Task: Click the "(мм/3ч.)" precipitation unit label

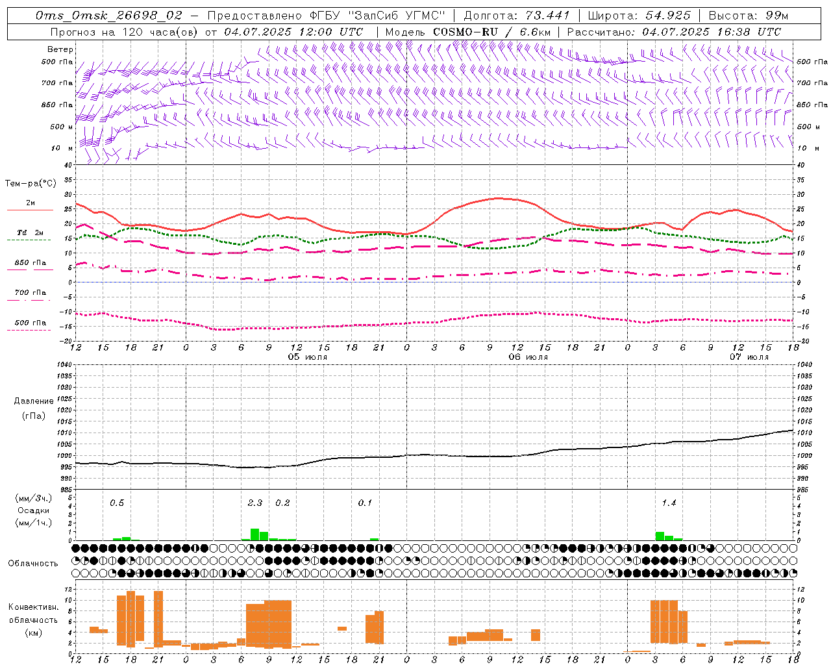Action: pos(33,498)
